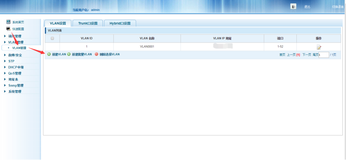Click the VLAN ID value 1 cell
The height and width of the screenshot is (160, 346).
coord(87,47)
